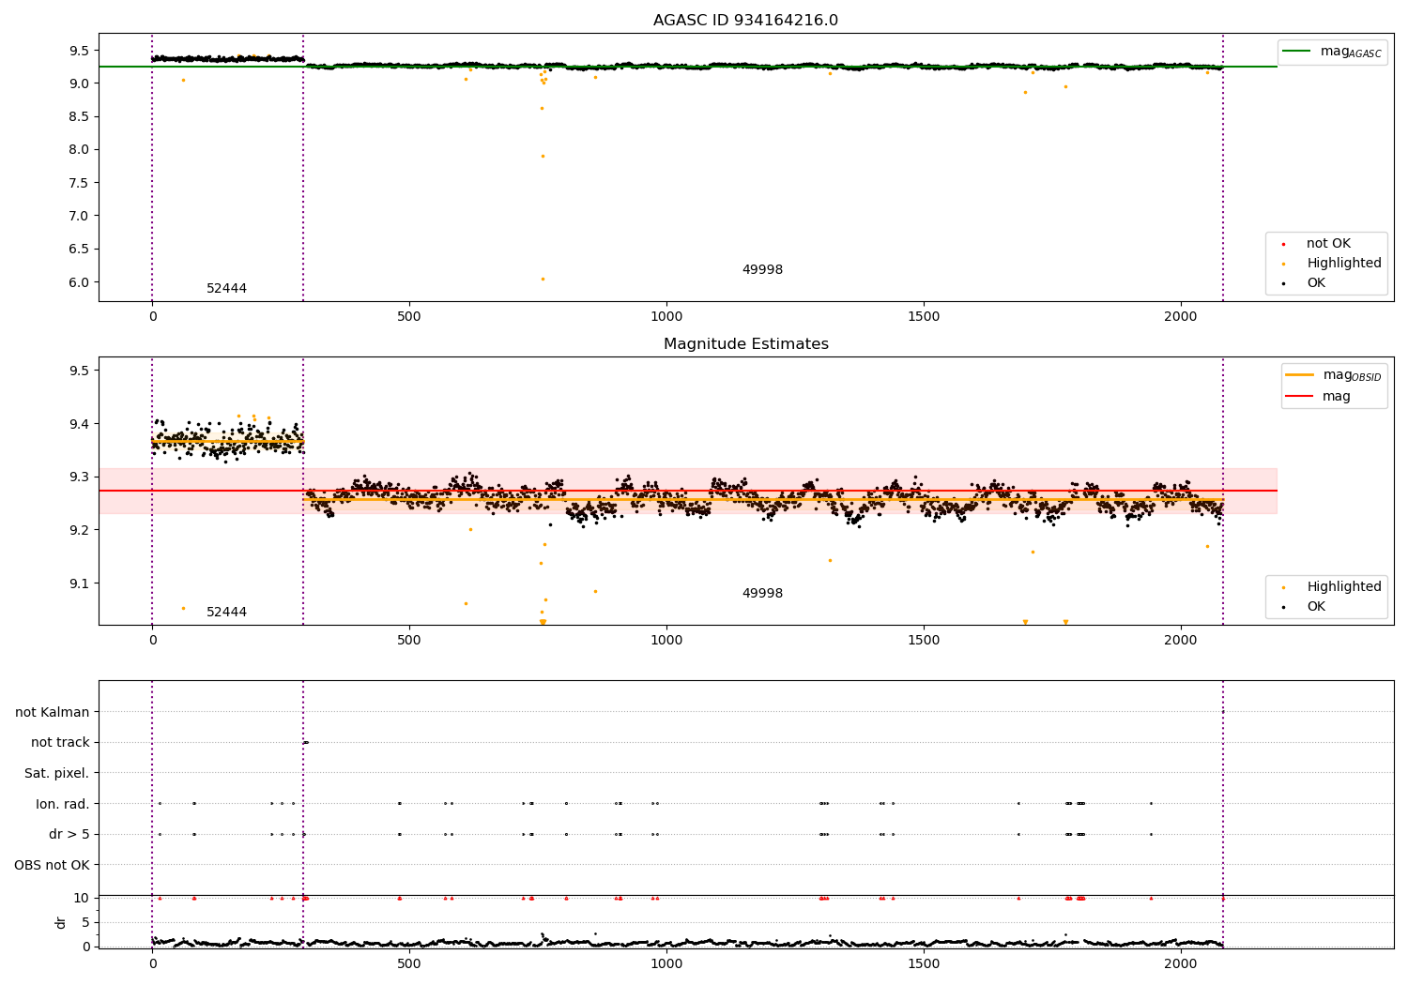The height and width of the screenshot is (985, 1408).
Task: Click the lowest orange outlier near magnitude 6.0
Action: pos(543,279)
